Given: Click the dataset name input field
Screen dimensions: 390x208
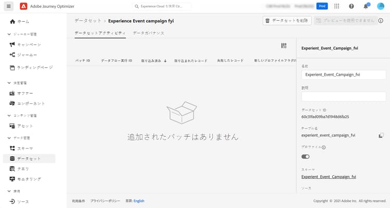Looking at the screenshot, I should click(x=344, y=75).
